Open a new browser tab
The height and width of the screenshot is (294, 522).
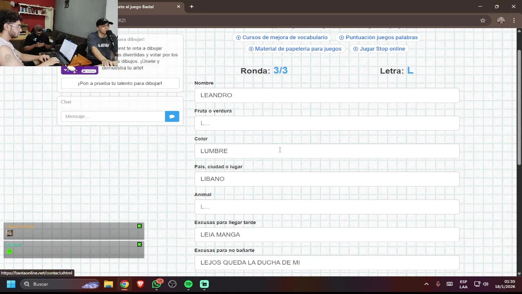(x=192, y=7)
